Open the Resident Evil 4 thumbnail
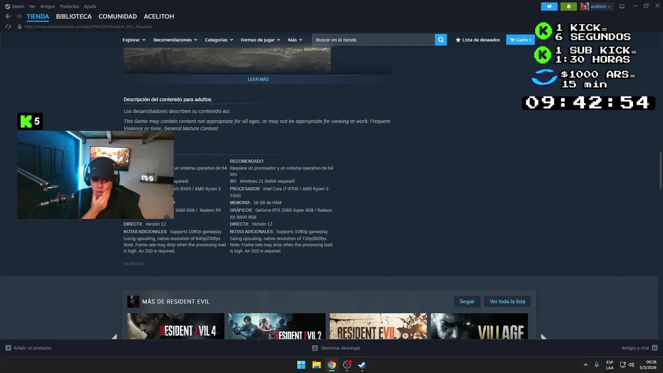The width and height of the screenshot is (663, 373). tap(176, 326)
